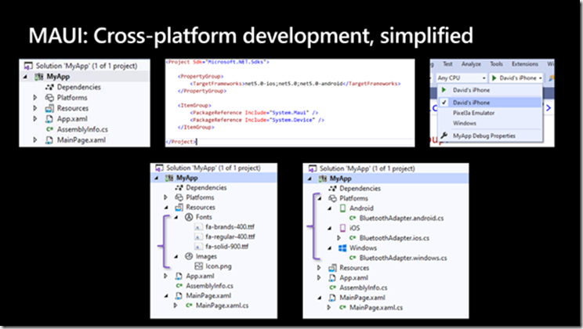
Task: Collapse Resources in the tree showing Fonts
Action: click(167, 208)
